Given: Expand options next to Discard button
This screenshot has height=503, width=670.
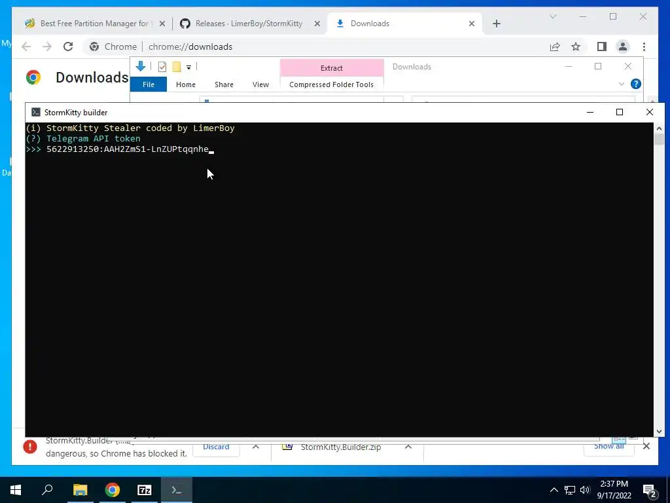Looking at the screenshot, I should 256,447.
